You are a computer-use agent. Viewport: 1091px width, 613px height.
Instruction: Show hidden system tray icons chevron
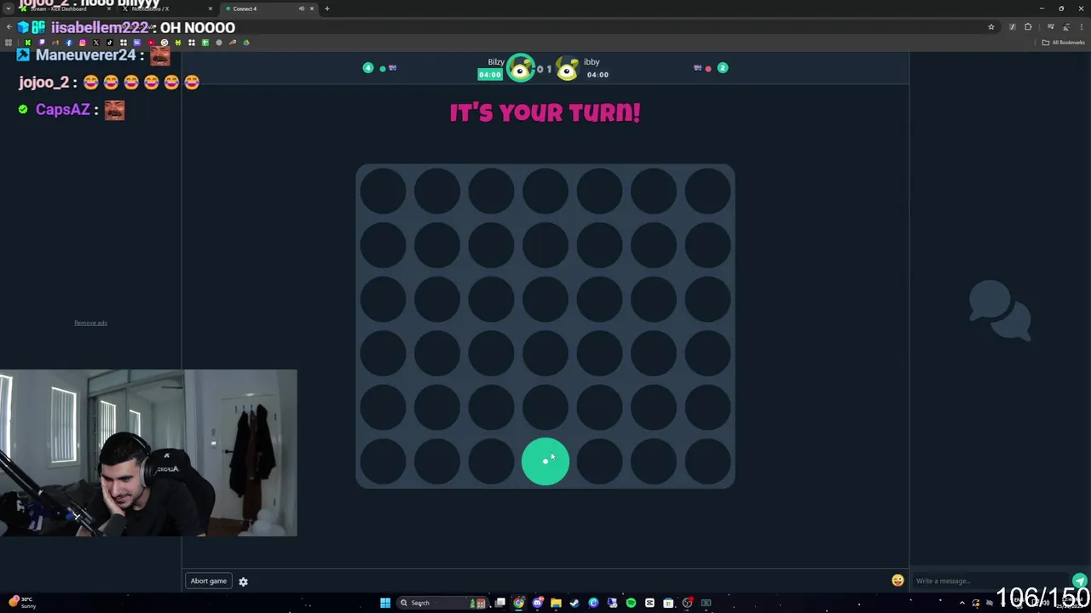(962, 603)
